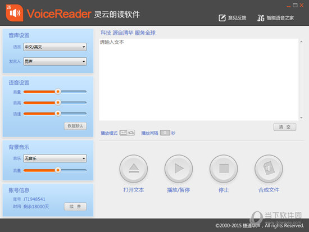309x232 pixels.
Task: Click the 续费 renew button
Action: point(75,207)
